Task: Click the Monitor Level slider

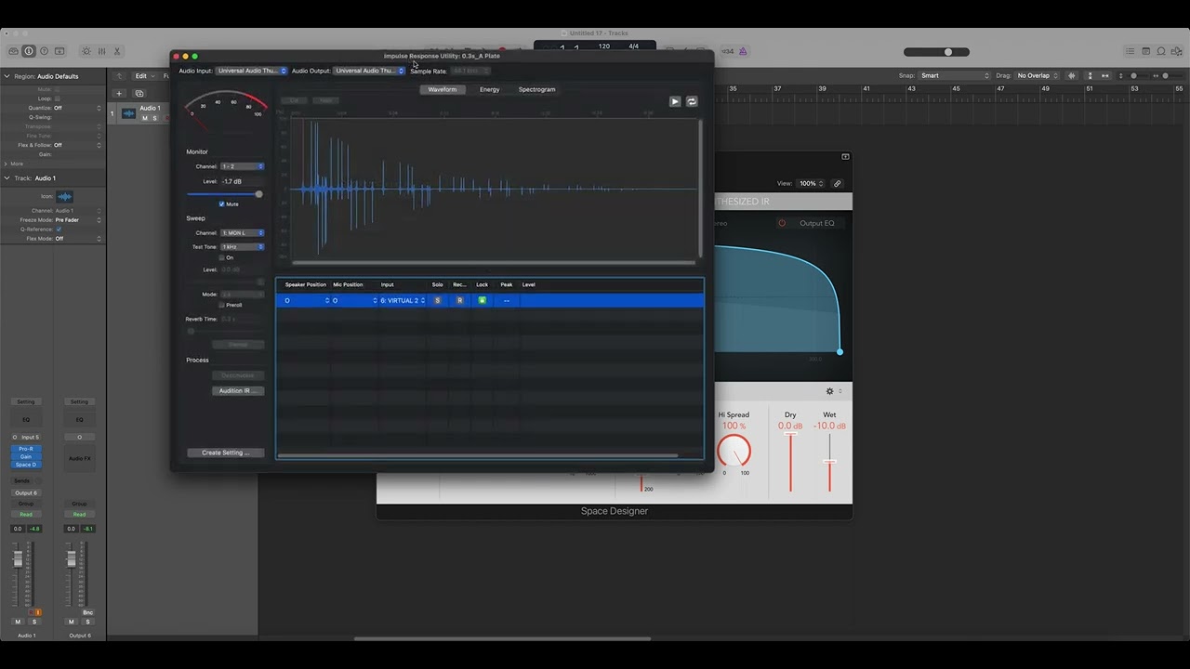Action: tap(224, 194)
